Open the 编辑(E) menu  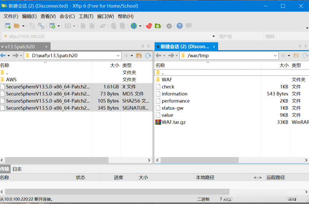click(29, 16)
